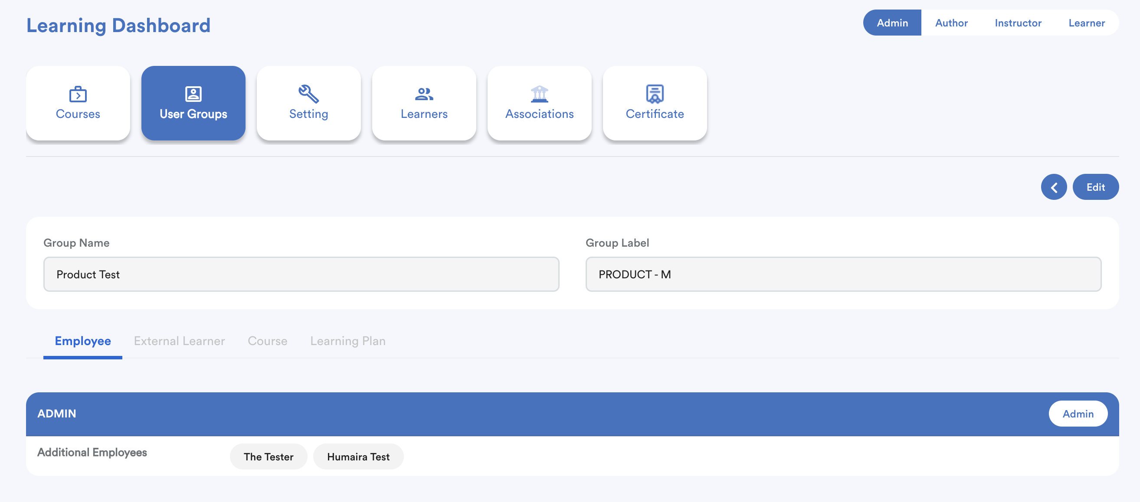Viewport: 1140px width, 502px height.
Task: Switch to the Course tab
Action: (267, 341)
